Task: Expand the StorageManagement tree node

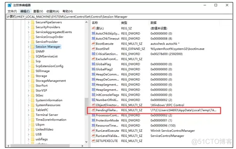Action: click(28, 81)
